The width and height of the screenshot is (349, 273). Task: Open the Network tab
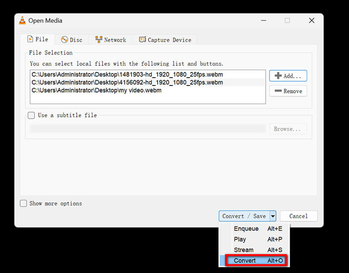pos(111,40)
